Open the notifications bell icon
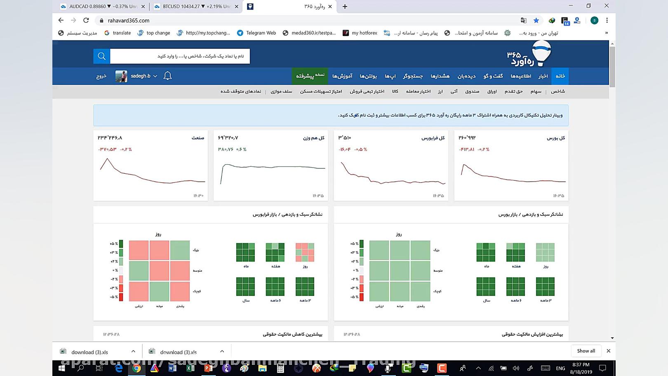 [167, 76]
